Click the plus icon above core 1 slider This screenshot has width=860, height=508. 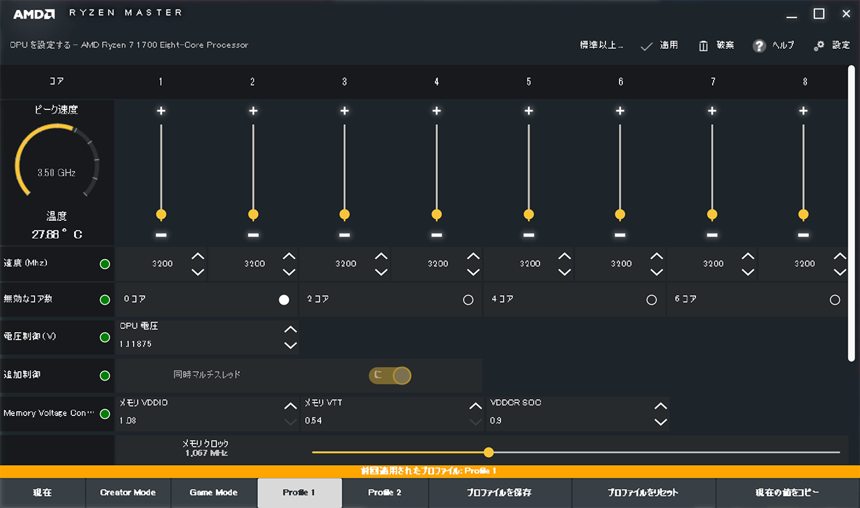161,111
